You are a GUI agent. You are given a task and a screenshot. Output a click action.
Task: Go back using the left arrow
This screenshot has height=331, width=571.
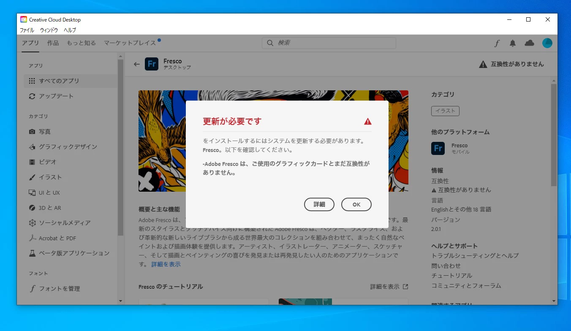click(136, 64)
